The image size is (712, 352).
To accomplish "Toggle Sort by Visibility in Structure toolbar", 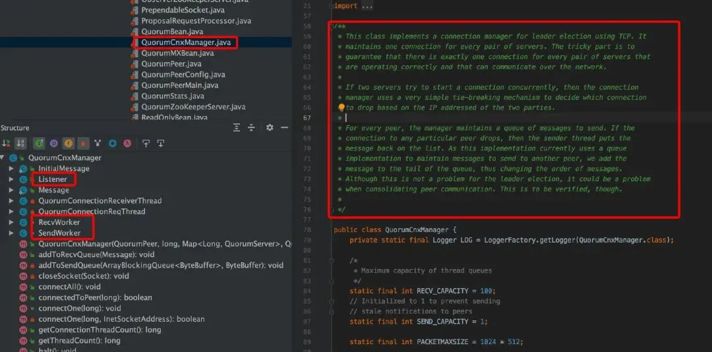I will (x=7, y=143).
